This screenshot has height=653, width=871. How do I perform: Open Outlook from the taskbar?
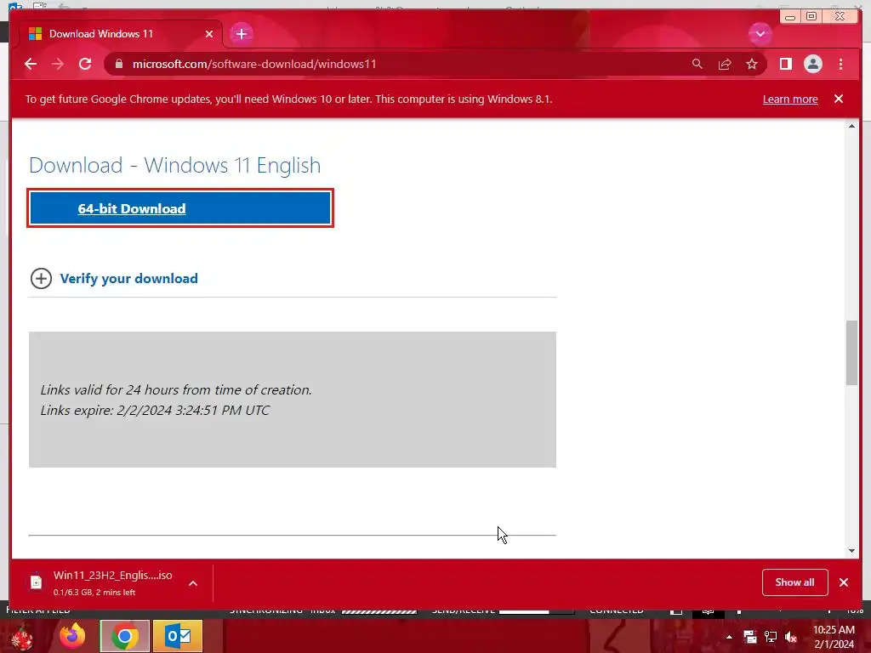coord(177,636)
